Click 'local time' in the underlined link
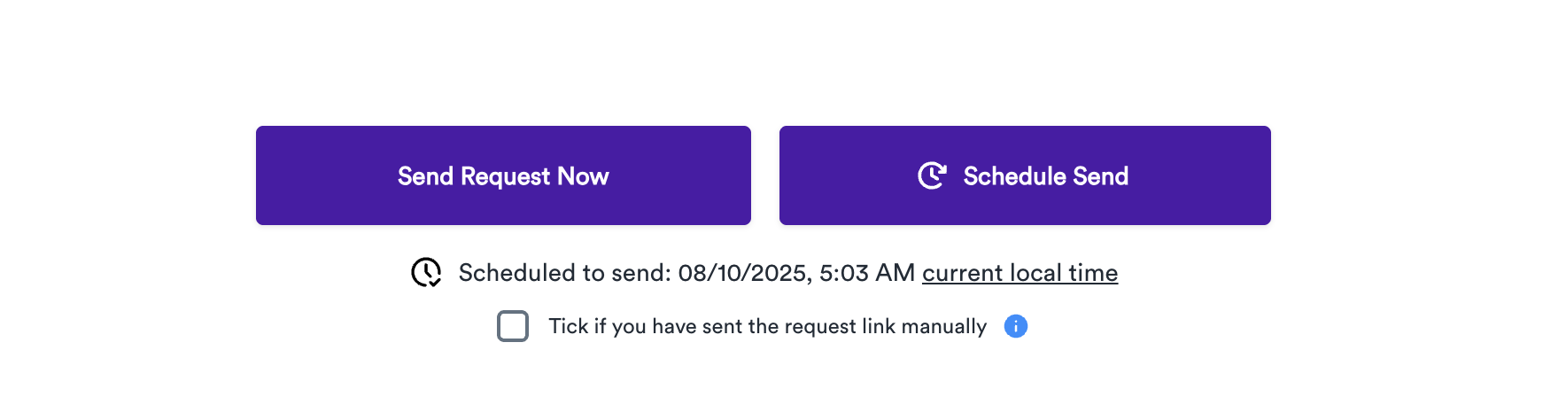The height and width of the screenshot is (397, 1543). (1063, 273)
